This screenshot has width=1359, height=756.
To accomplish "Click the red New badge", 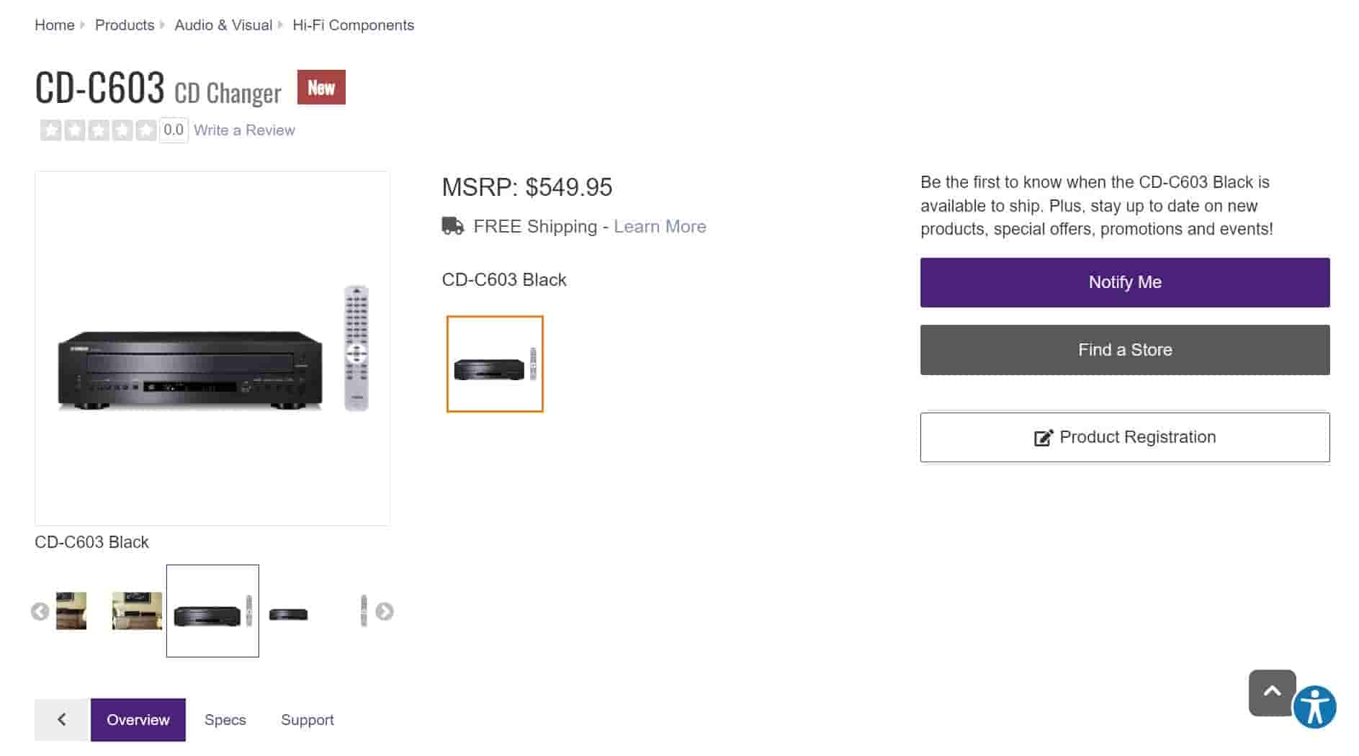I will point(321,87).
